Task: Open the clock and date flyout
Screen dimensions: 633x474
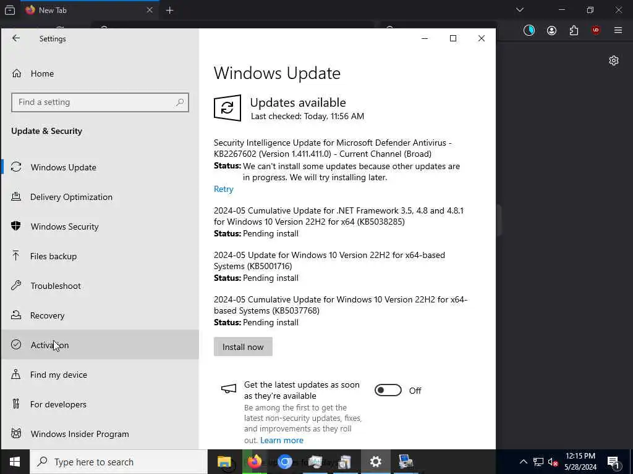Action: [580, 462]
